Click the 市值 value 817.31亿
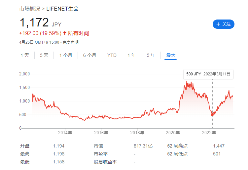 pos(143,146)
